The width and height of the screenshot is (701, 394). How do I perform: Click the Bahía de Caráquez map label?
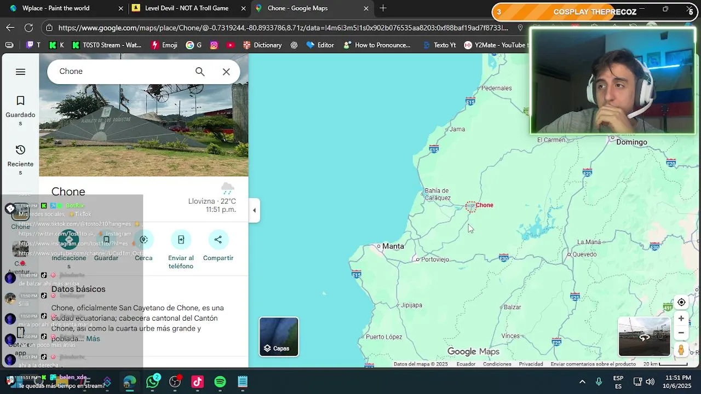(x=438, y=194)
